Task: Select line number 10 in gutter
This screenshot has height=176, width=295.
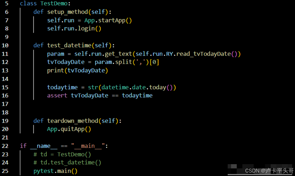Action: tap(5, 45)
